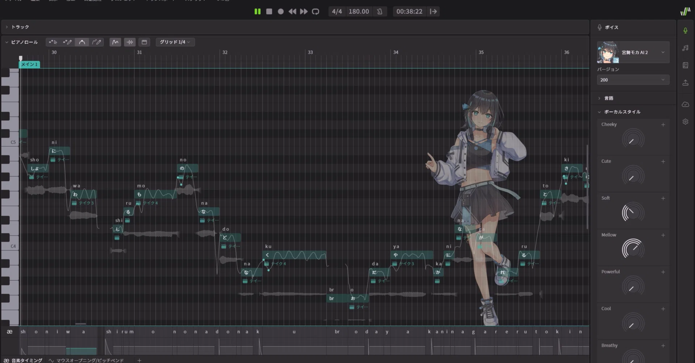Select the note pointer tool

click(53, 42)
